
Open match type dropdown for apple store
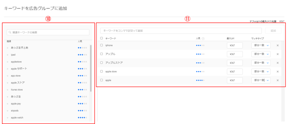(x=261, y=72)
